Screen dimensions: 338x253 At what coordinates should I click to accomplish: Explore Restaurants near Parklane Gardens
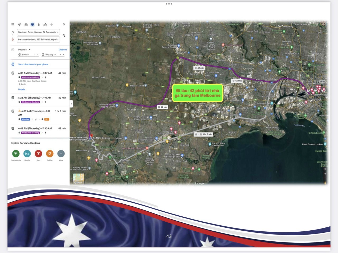16,155
